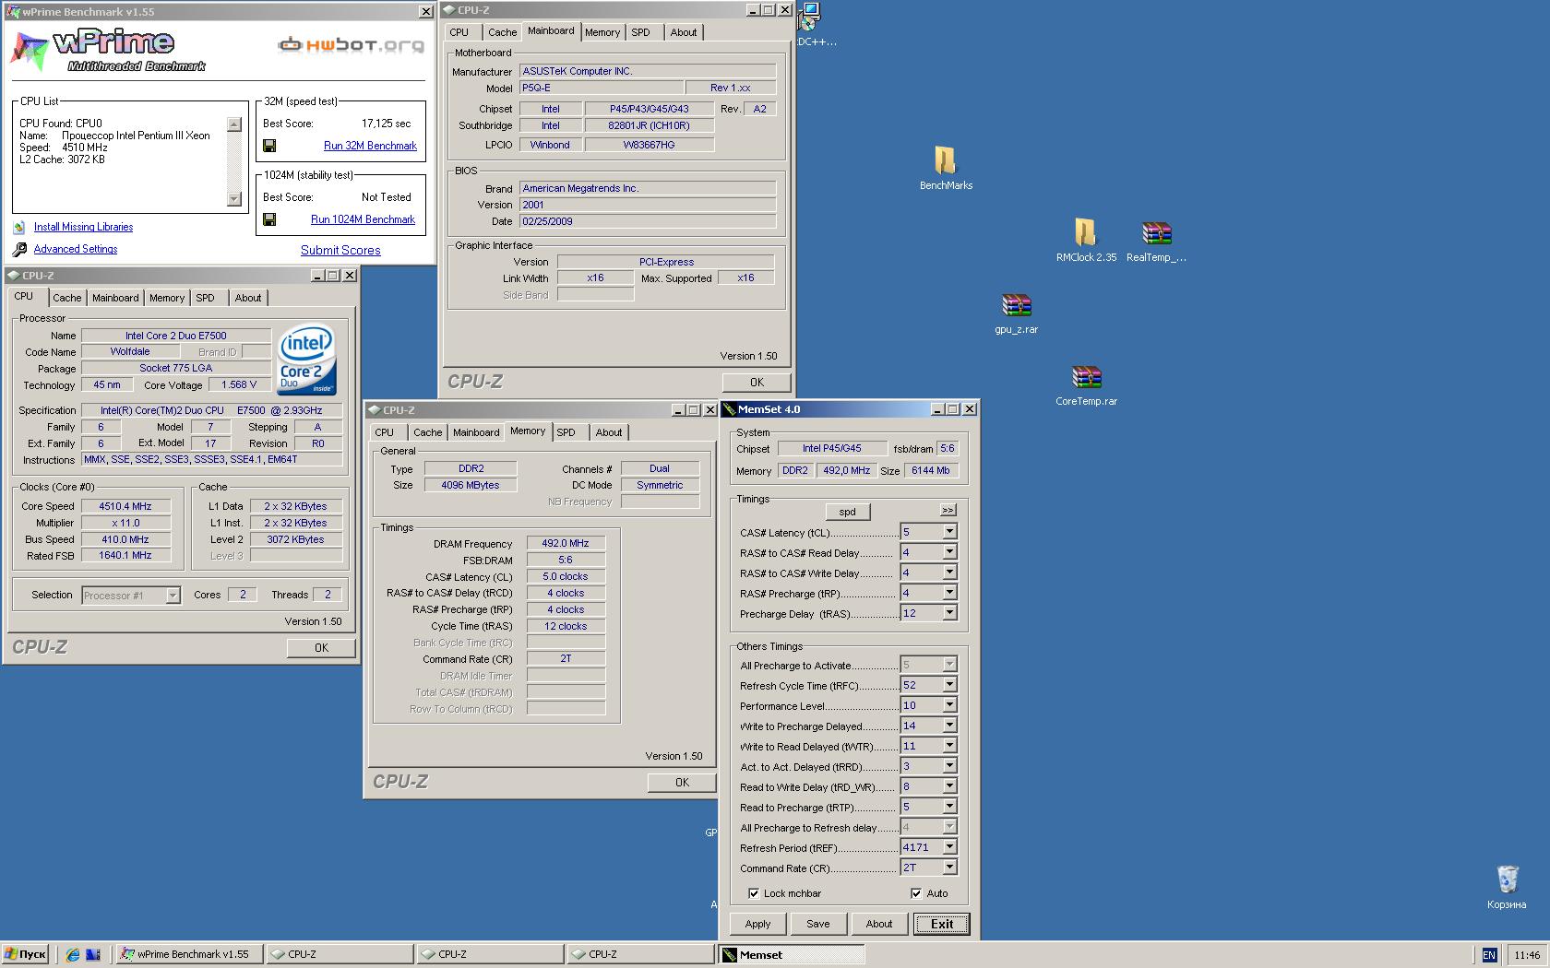Click DRAM Frequency value 492.0 MHz

point(566,544)
